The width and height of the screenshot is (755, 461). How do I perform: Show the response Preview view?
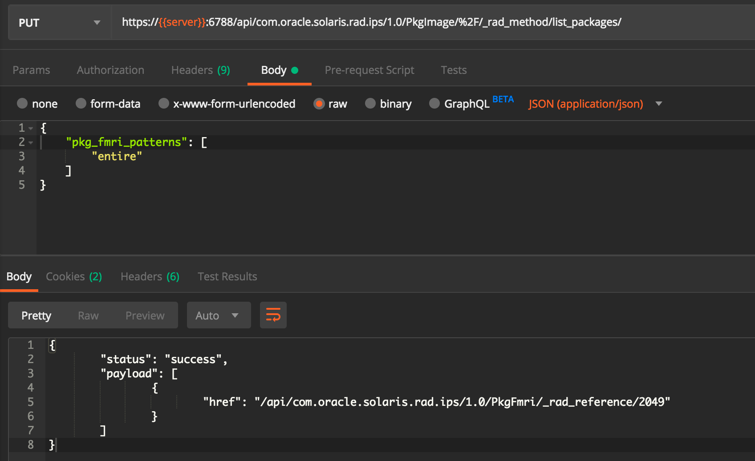(145, 315)
